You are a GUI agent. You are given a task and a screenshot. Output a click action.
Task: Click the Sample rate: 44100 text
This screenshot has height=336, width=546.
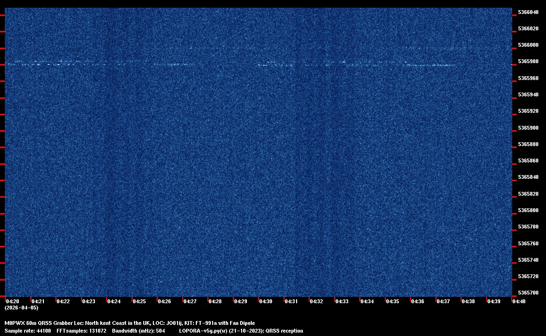(27, 331)
